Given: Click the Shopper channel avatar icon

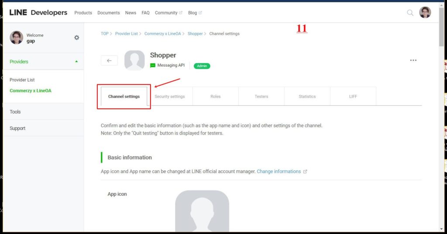Looking at the screenshot, I should (134, 60).
